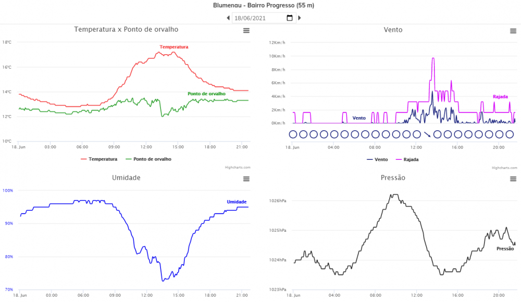Expand the Vento chart context menu
Screen dimensions: 521x302
pos(513,31)
